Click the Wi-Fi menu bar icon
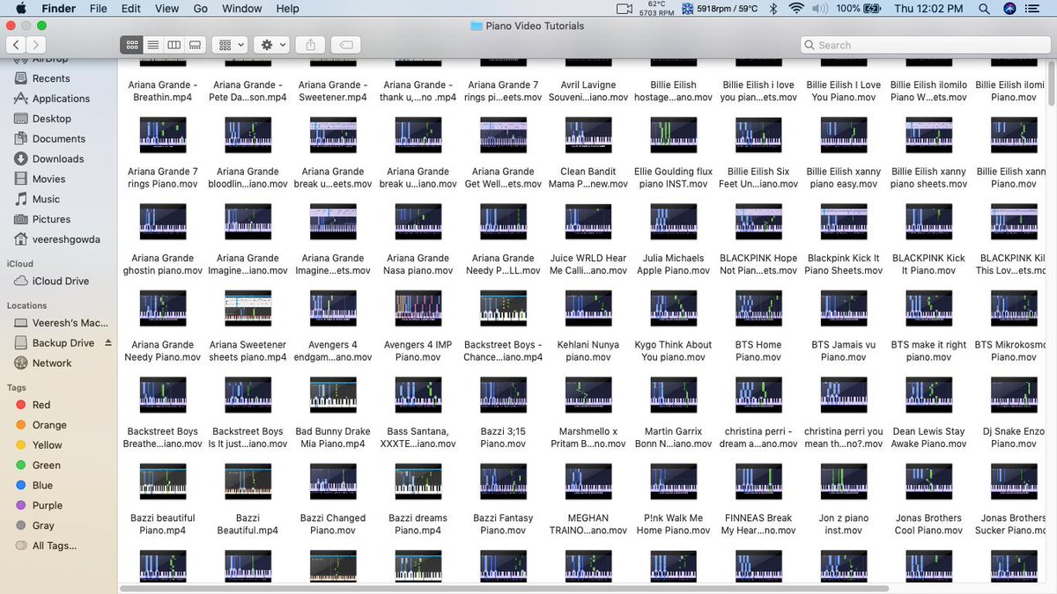The width and height of the screenshot is (1057, 594). (796, 9)
